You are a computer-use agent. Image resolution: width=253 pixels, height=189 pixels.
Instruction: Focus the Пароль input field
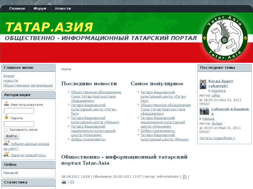(19, 124)
